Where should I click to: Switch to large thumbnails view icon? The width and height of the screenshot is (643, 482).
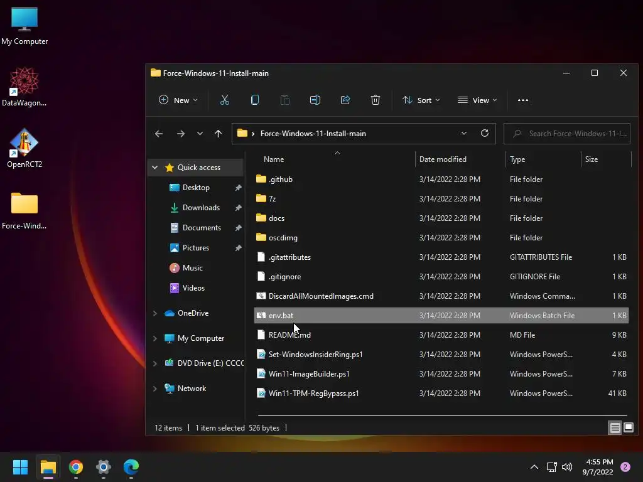[x=628, y=428]
